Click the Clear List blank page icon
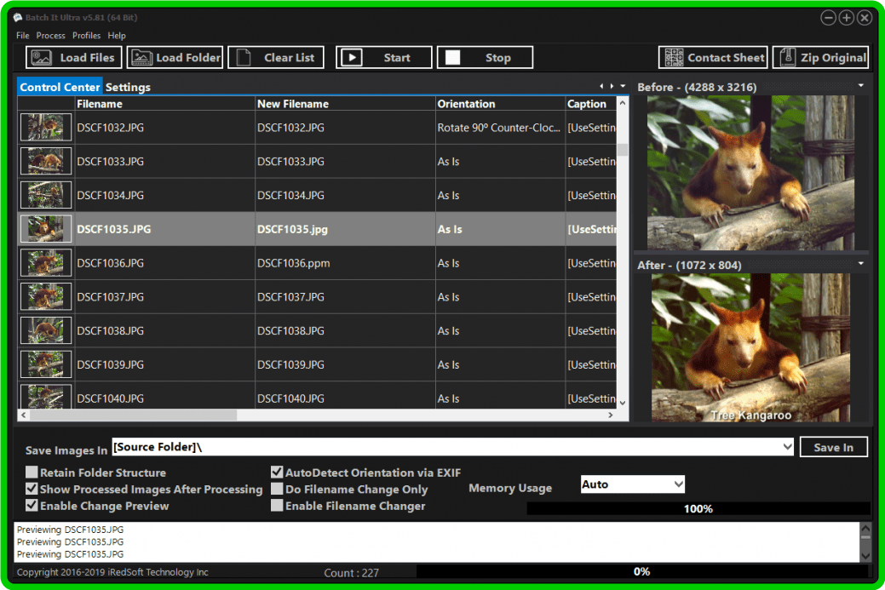Screen dimensions: 885x590 (244, 58)
